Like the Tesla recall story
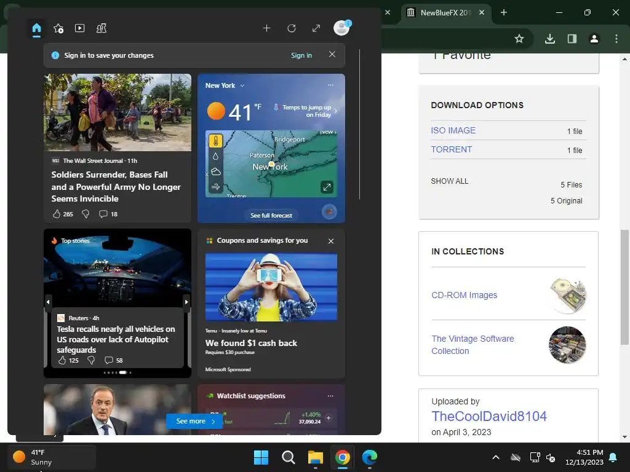The height and width of the screenshot is (472, 630). [62, 360]
